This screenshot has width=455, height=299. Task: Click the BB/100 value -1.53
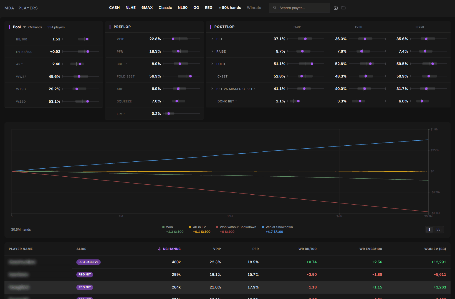coord(55,39)
